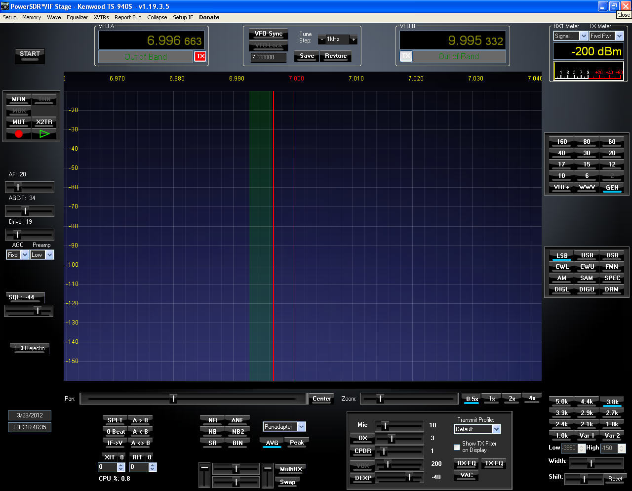Select the 0.5x zoom button
Image resolution: width=632 pixels, height=491 pixels.
(472, 399)
